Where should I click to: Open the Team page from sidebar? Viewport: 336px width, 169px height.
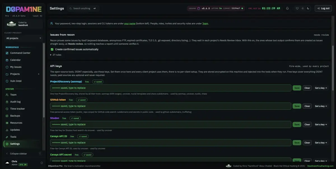point(22,95)
